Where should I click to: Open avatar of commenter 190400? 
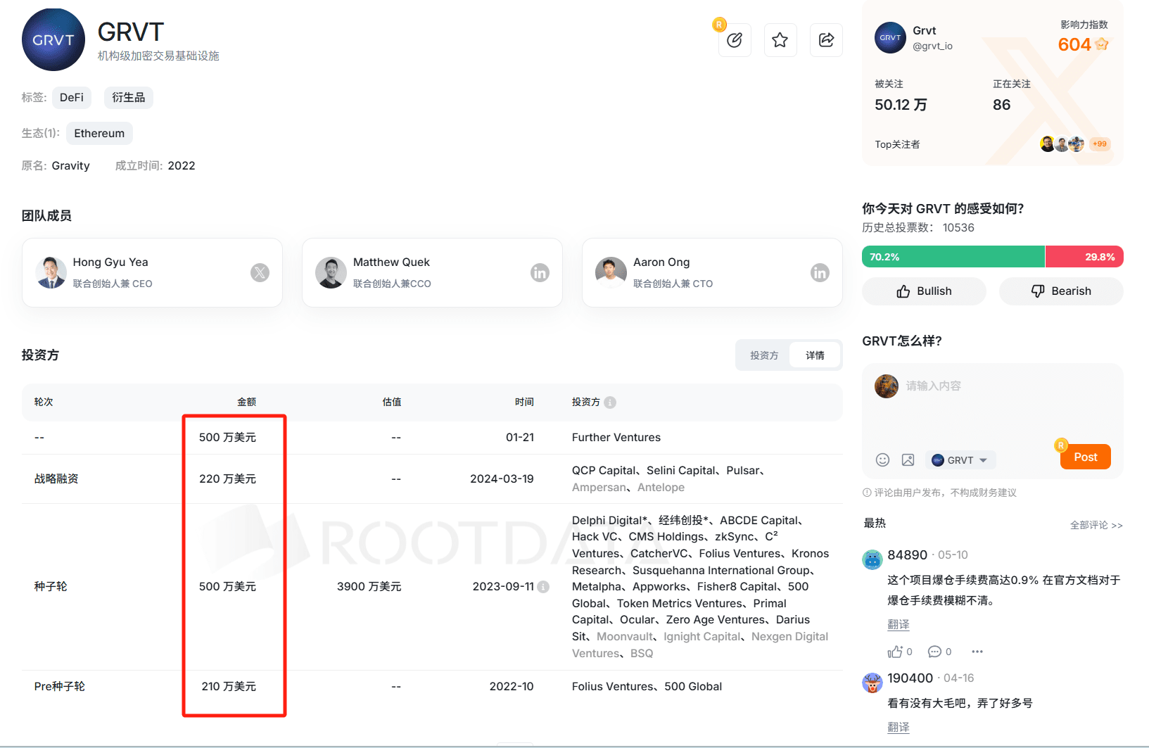(872, 683)
